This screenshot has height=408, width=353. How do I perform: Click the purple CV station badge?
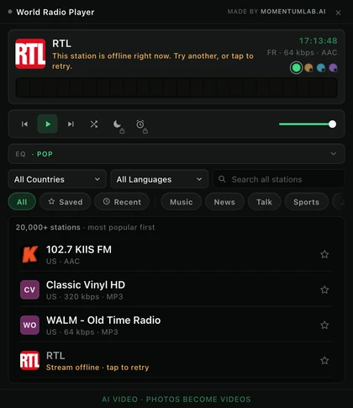[x=29, y=289]
